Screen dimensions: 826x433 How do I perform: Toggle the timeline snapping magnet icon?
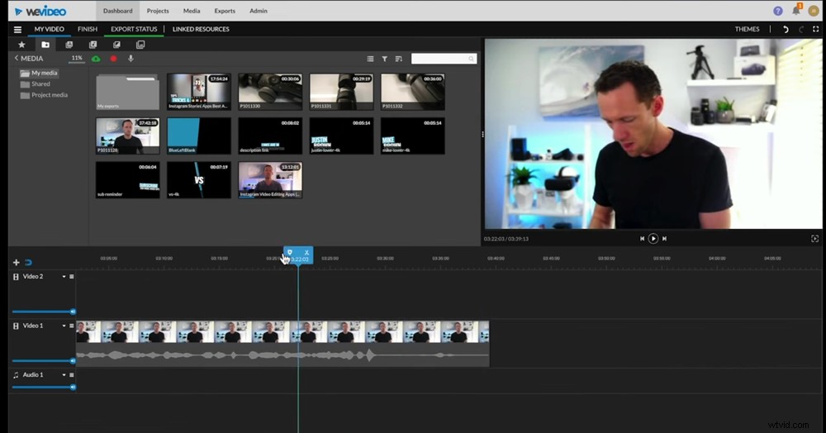(28, 262)
